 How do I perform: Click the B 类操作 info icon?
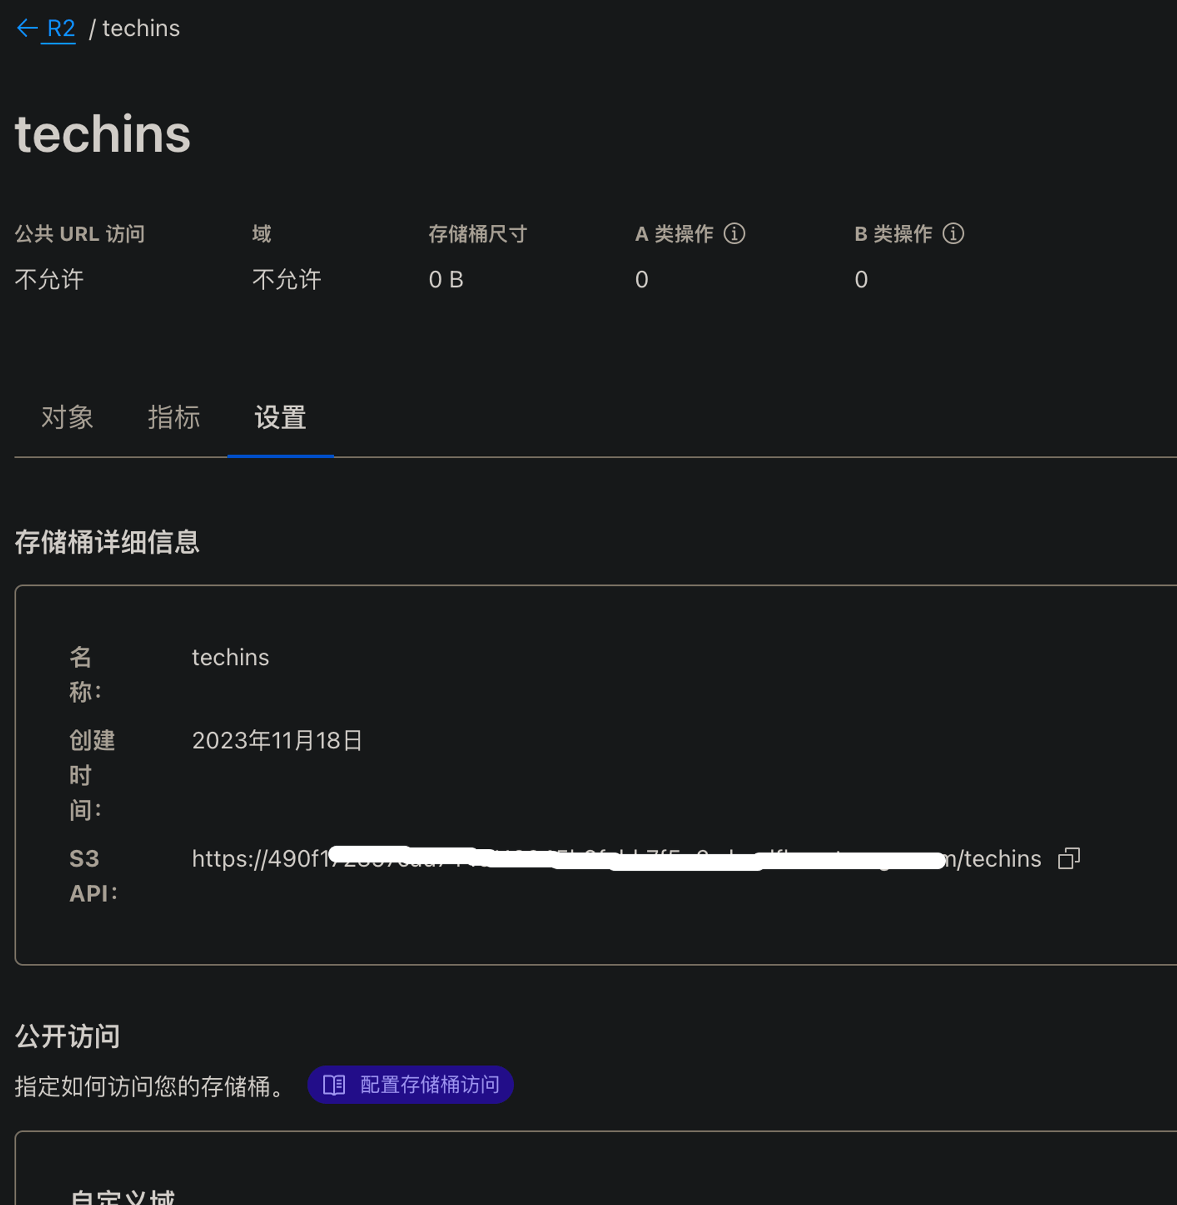click(954, 234)
